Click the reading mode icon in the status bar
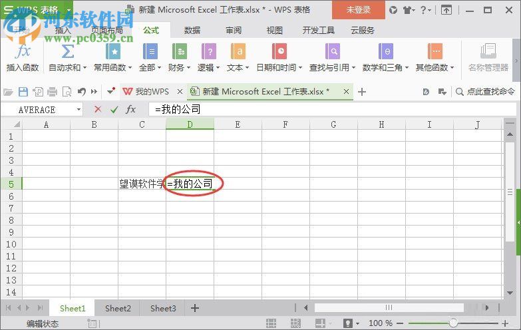 320,323
